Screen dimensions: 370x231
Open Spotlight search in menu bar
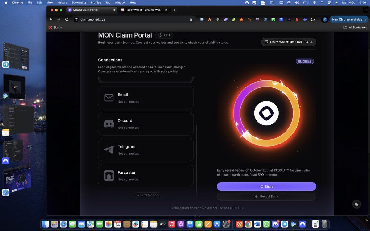[322, 2]
